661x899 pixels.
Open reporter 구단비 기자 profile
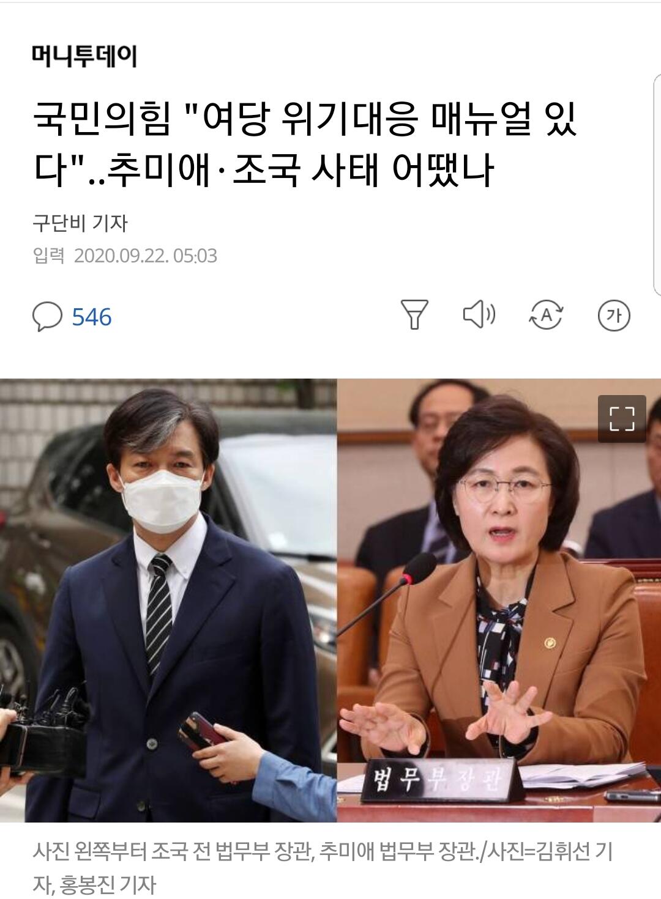(80, 223)
